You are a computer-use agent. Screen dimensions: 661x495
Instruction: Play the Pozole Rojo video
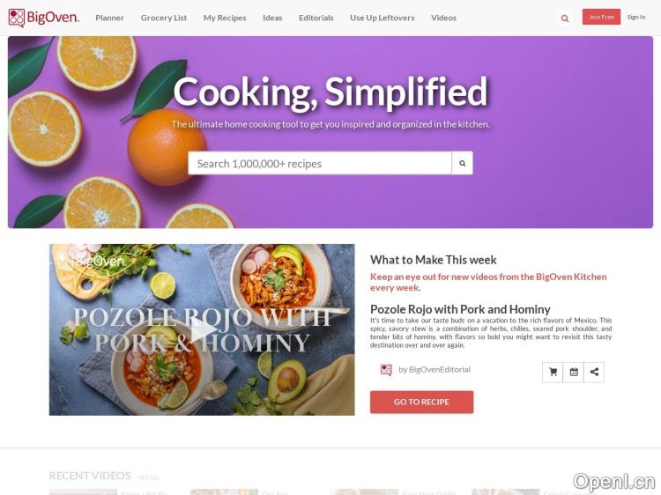[202, 330]
